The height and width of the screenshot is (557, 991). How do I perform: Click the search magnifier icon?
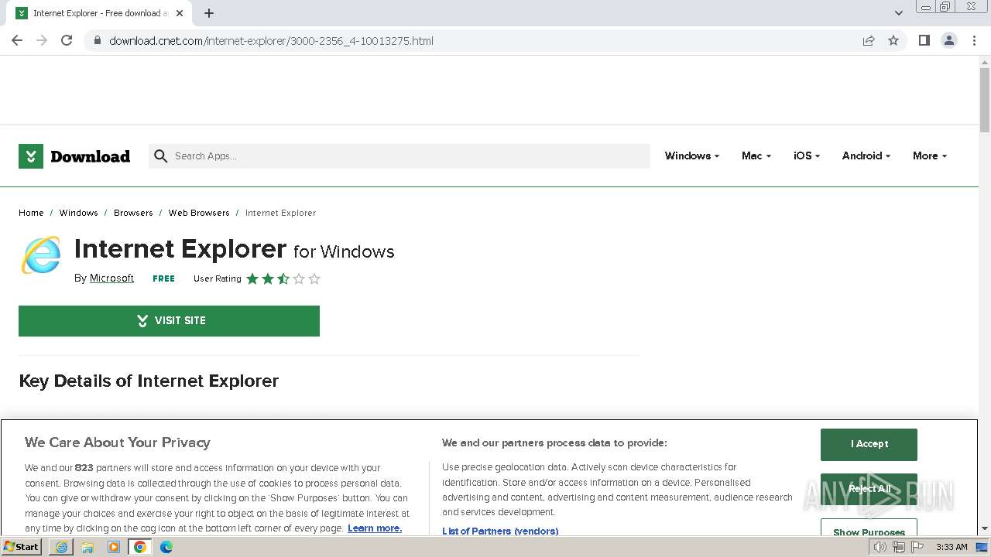click(160, 156)
